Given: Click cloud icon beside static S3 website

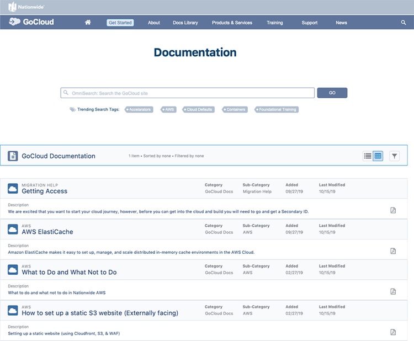Looking at the screenshot, I should (13, 310).
